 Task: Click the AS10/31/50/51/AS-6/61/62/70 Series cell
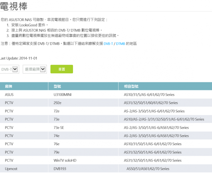(165, 144)
